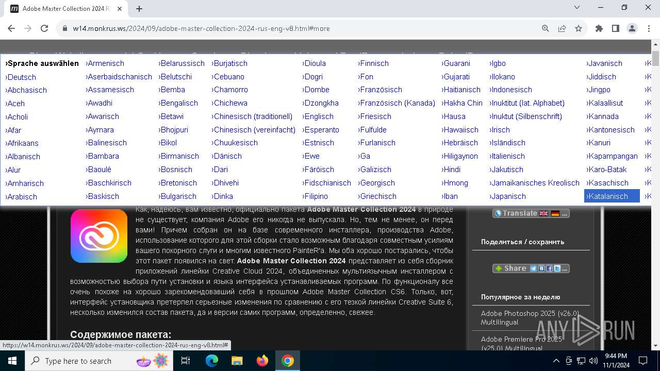Select Dänisch in the language menu
The image size is (660, 371).
(227, 156)
